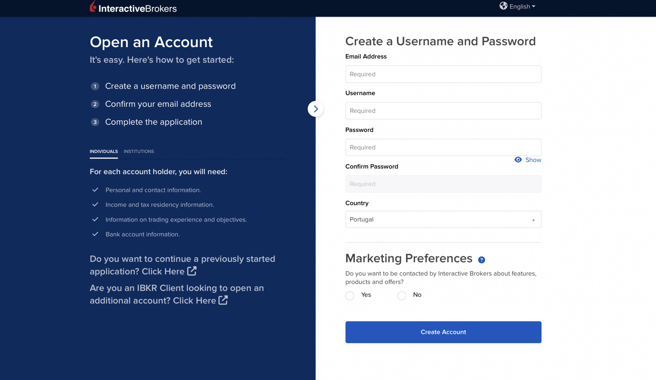The height and width of the screenshot is (380, 656).
Task: Select the Individuals tab
Action: click(104, 151)
